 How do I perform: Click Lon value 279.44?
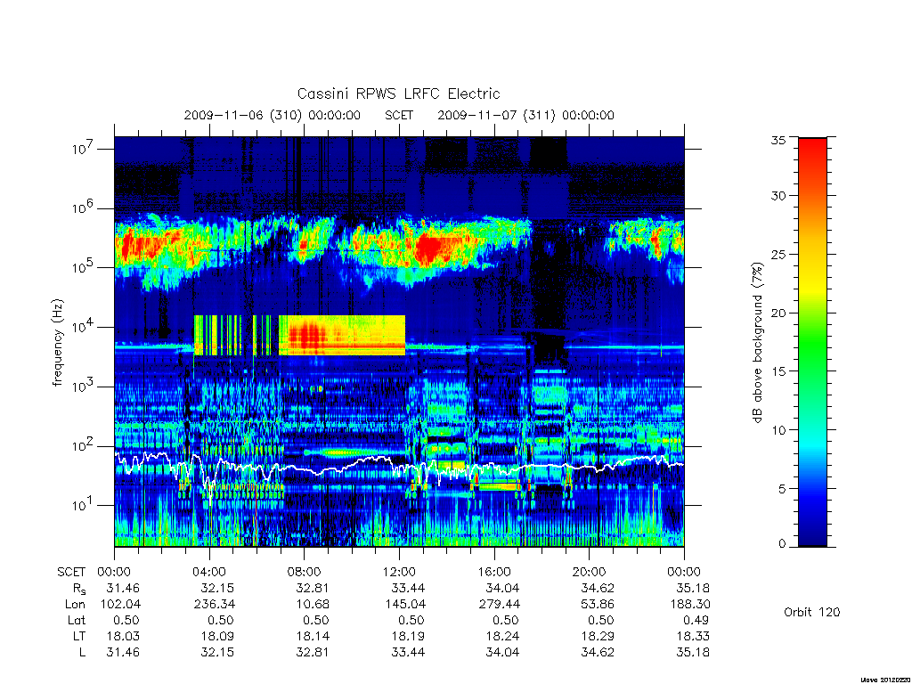500,605
